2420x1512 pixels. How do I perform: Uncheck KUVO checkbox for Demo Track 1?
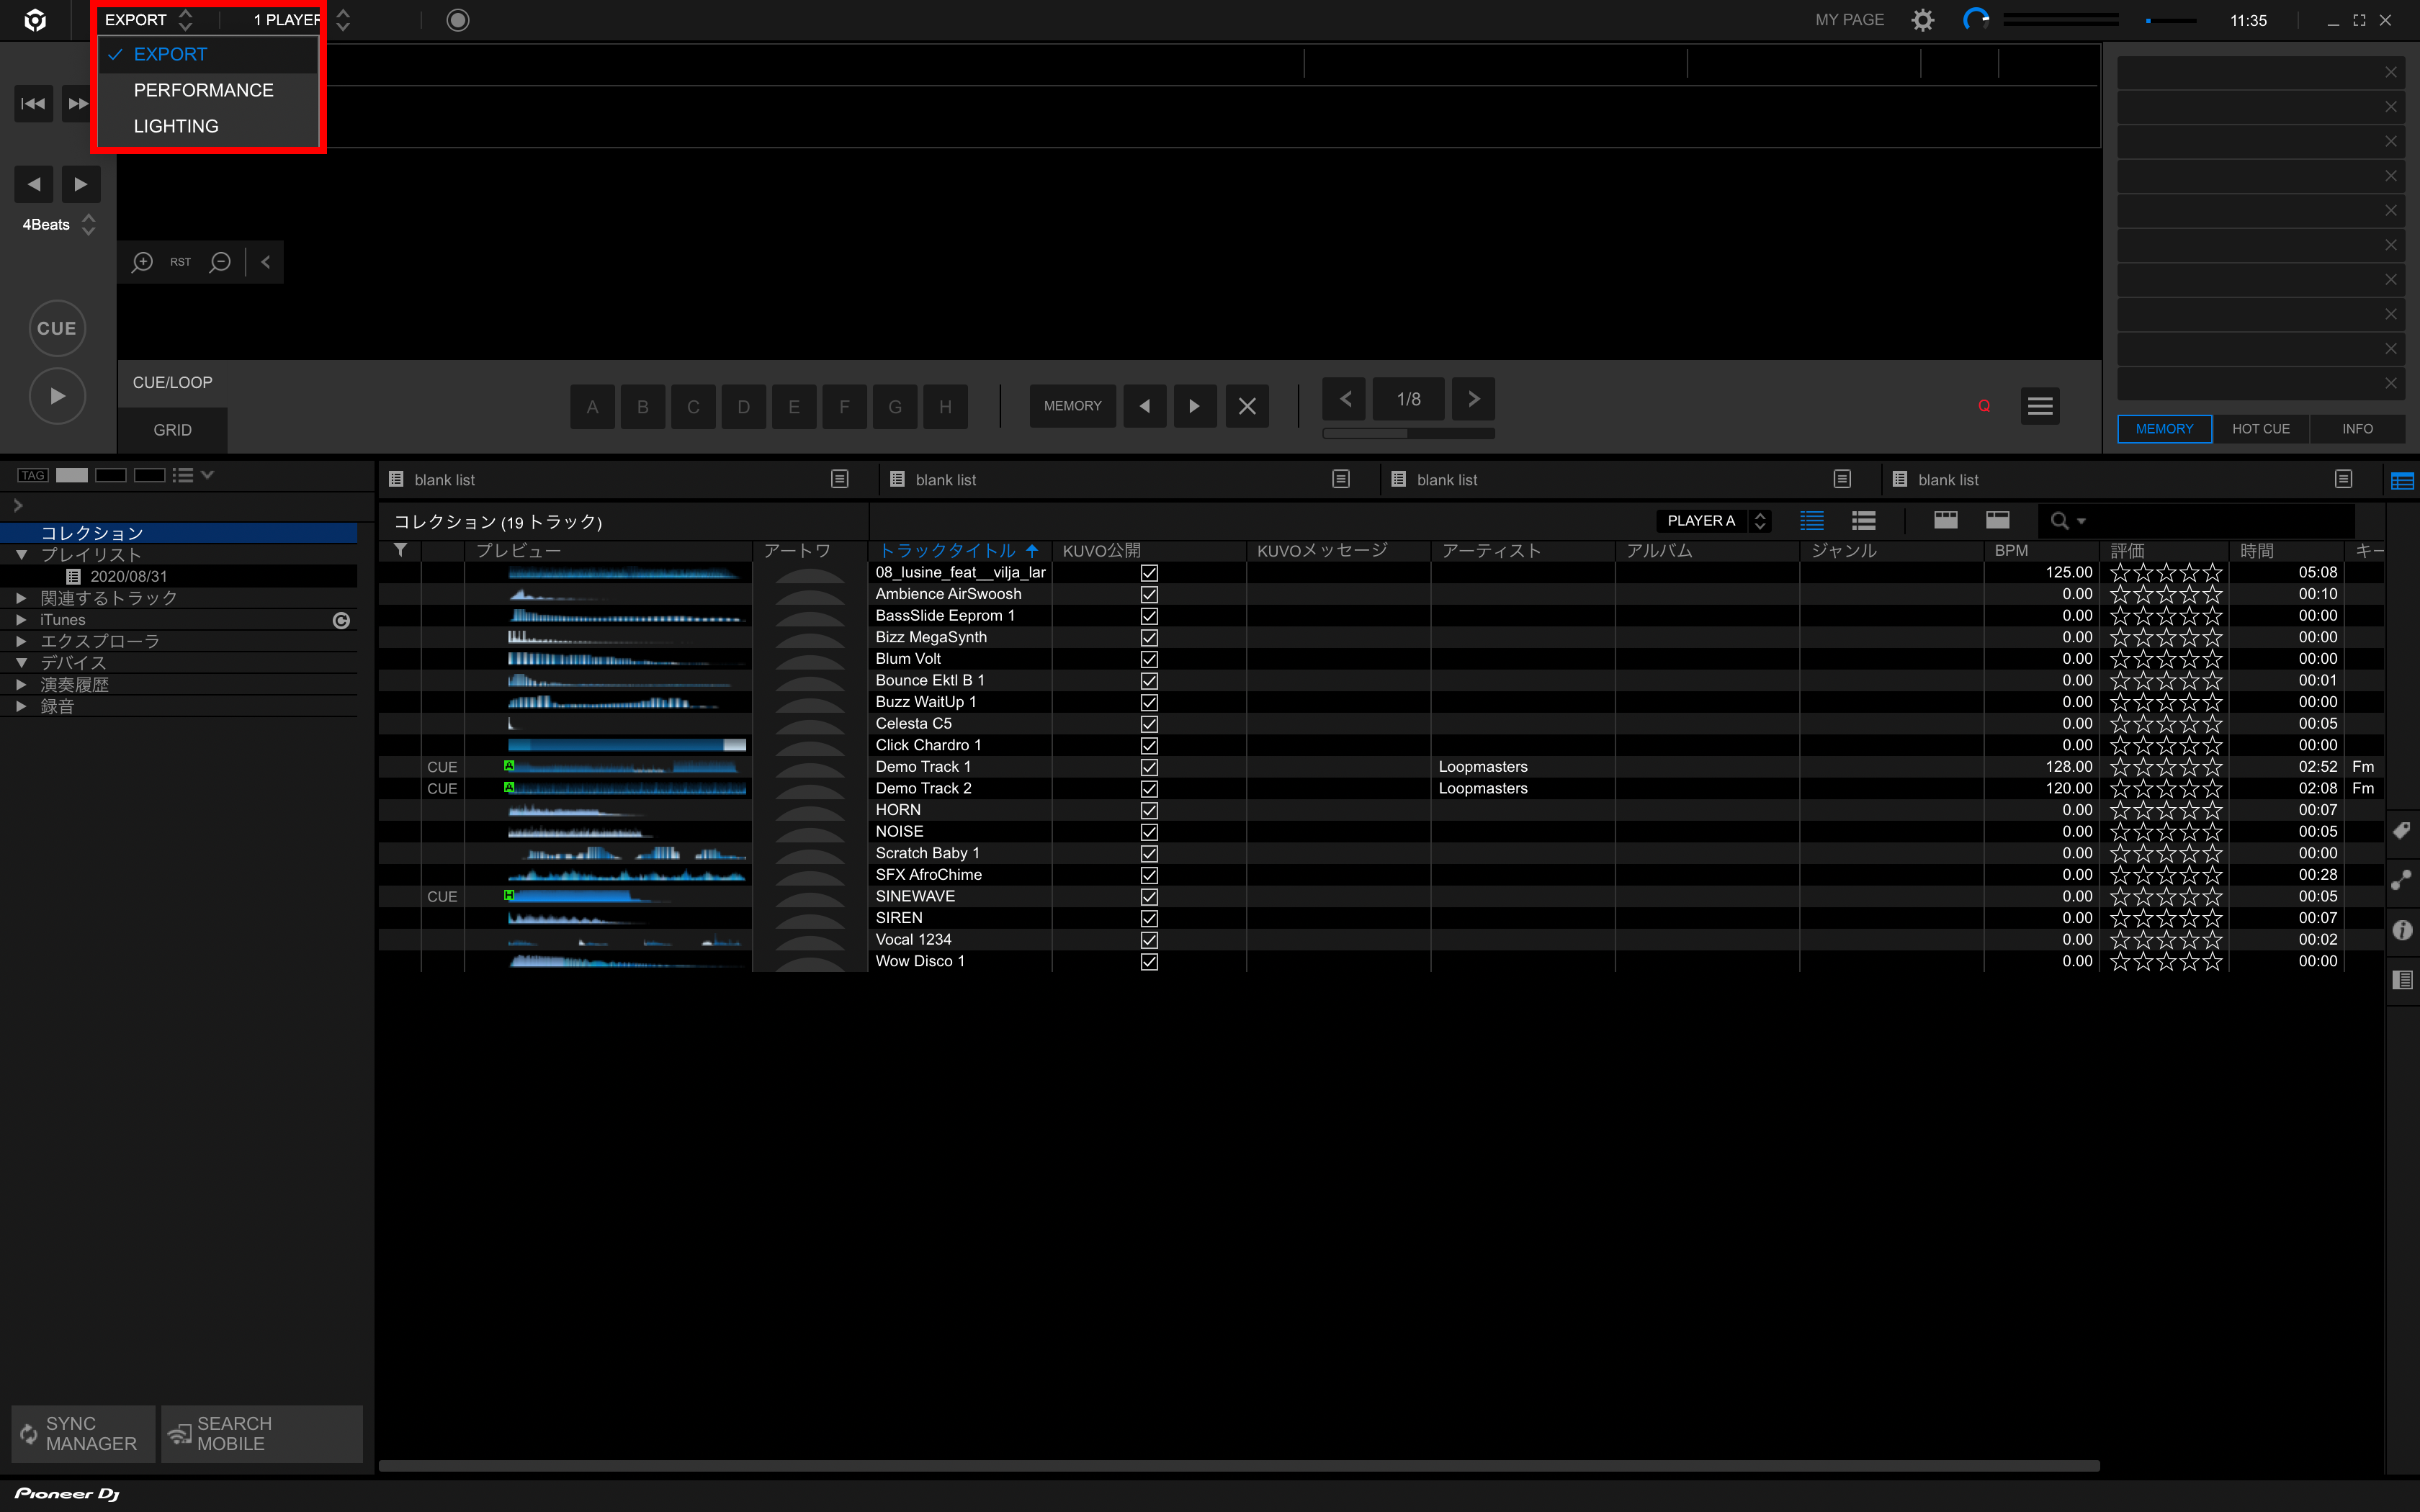1149,767
